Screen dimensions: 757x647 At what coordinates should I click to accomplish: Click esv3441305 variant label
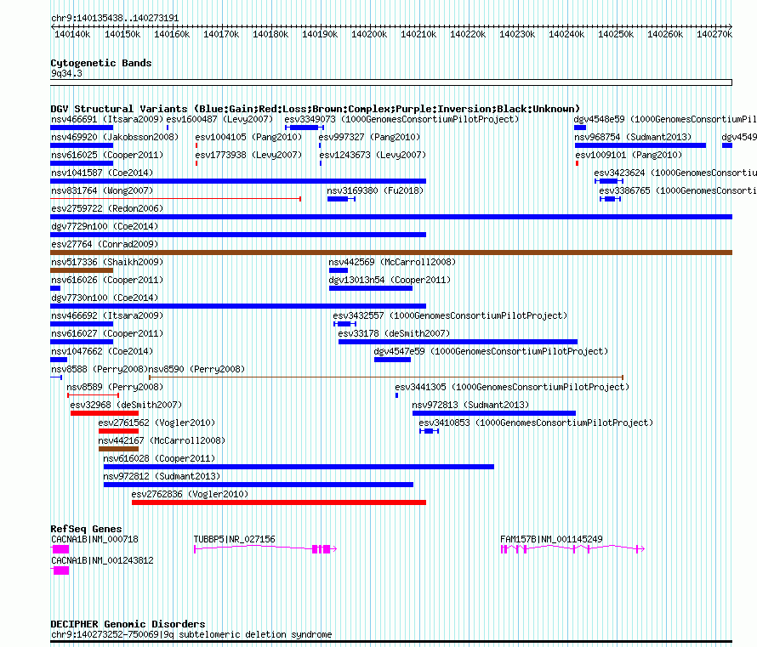click(x=512, y=387)
